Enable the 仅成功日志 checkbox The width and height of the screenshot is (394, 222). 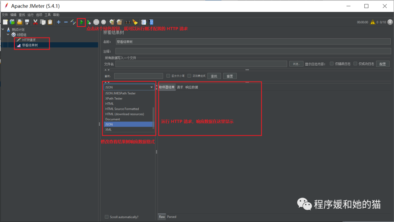tap(355, 63)
